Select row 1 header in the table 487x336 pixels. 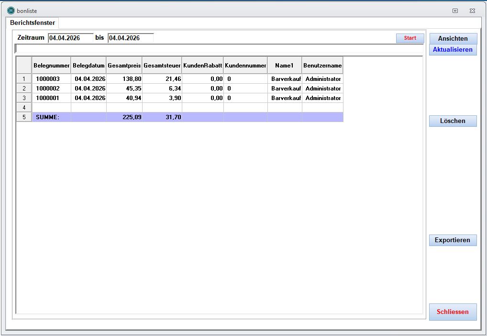coord(24,79)
